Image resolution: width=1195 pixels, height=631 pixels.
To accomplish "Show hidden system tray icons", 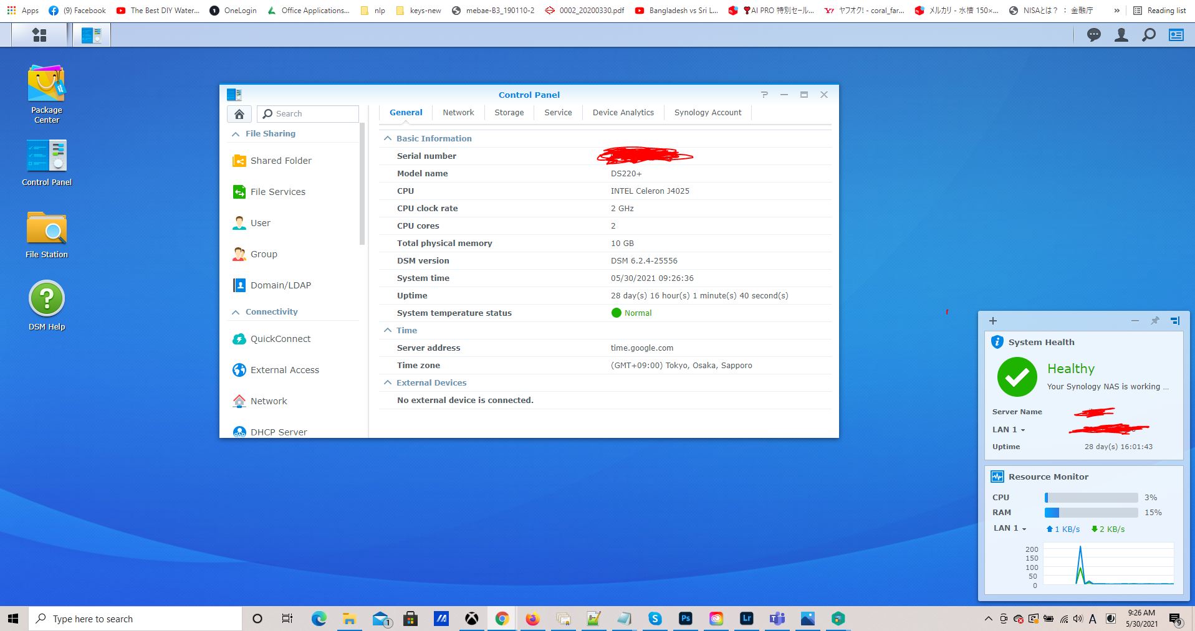I will (988, 619).
